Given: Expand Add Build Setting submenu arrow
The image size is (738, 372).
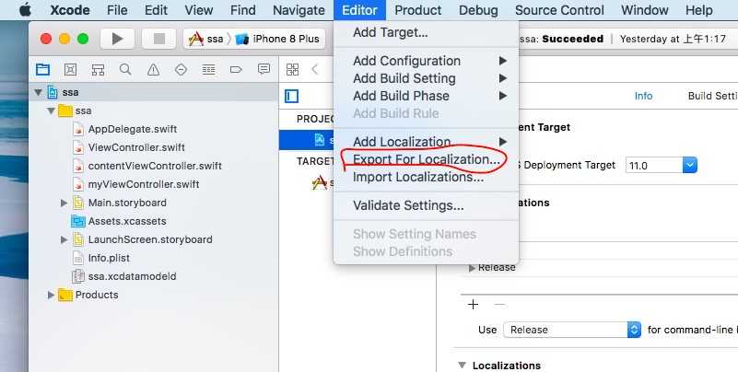Looking at the screenshot, I should (503, 78).
